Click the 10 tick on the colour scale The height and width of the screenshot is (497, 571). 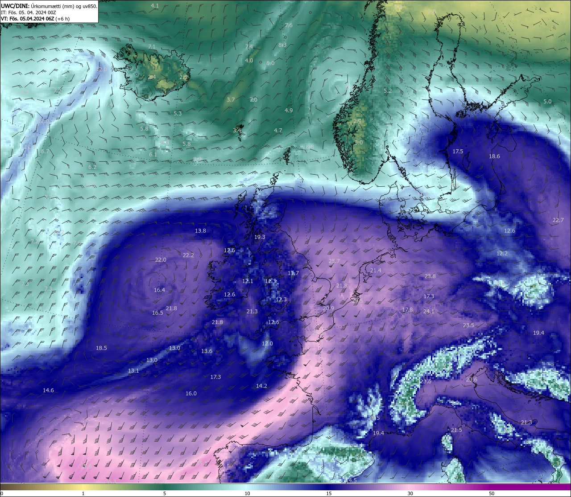click(247, 493)
